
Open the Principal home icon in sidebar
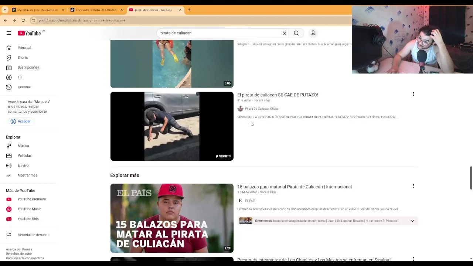click(9, 48)
